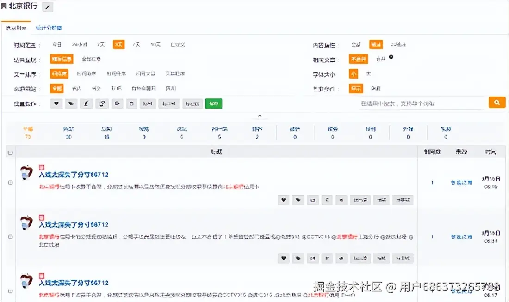Click the icon right after the tag on the 09:19 post
This screenshot has height=302, width=509.
[x=313, y=200]
